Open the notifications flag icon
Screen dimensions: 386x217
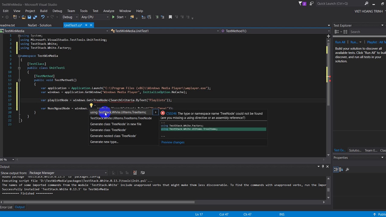[x=300, y=4]
